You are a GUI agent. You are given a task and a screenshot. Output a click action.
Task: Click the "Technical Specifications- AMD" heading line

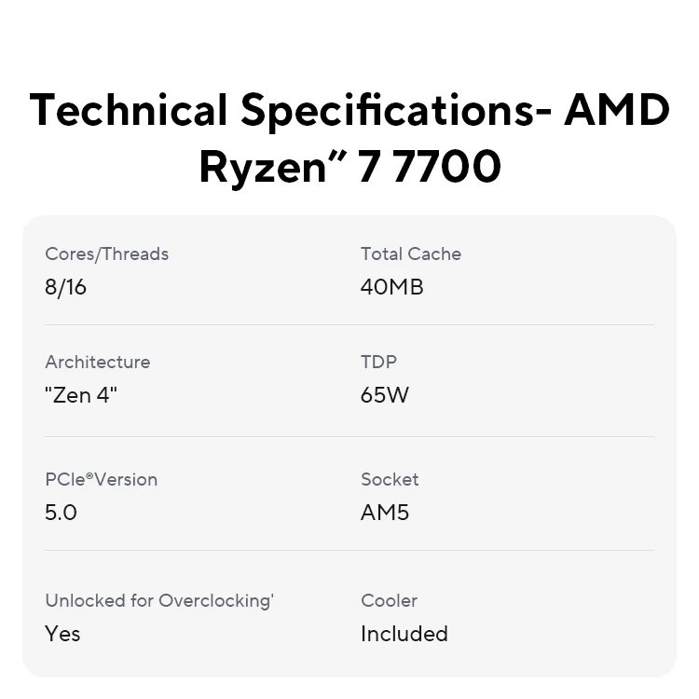(x=349, y=110)
